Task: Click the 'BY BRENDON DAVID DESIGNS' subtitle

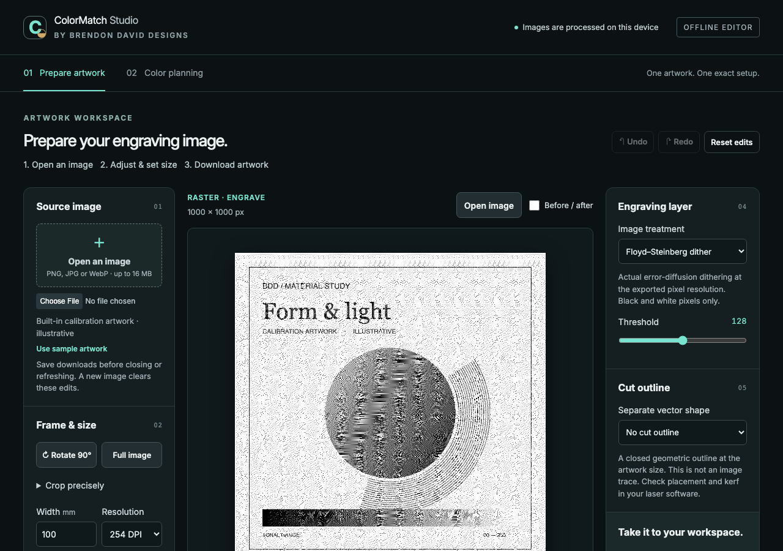Action: coord(121,36)
